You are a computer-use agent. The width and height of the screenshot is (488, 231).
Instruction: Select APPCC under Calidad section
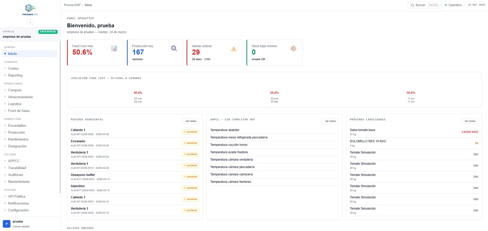click(14, 161)
